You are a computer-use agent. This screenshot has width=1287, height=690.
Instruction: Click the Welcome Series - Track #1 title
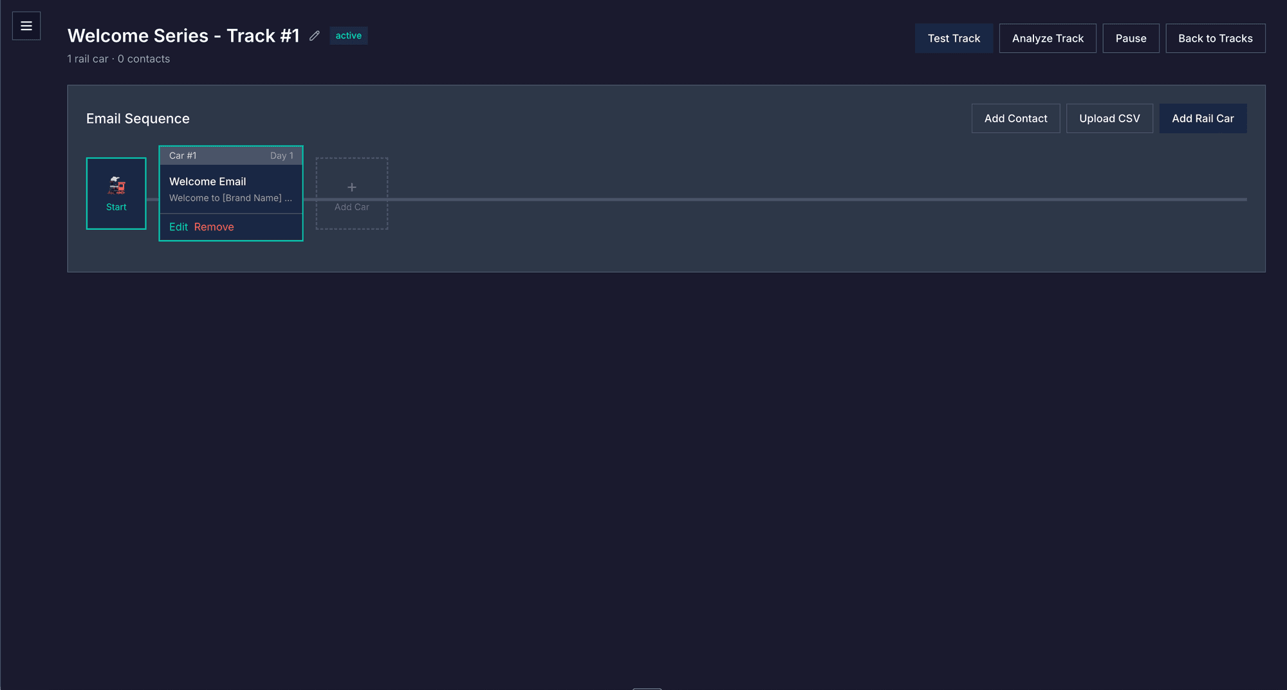pyautogui.click(x=183, y=36)
